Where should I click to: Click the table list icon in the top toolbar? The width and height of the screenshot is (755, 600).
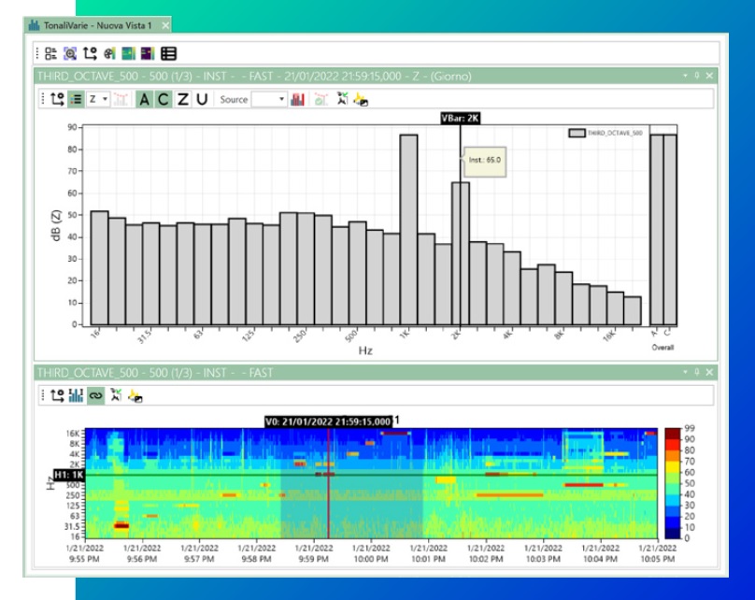168,53
